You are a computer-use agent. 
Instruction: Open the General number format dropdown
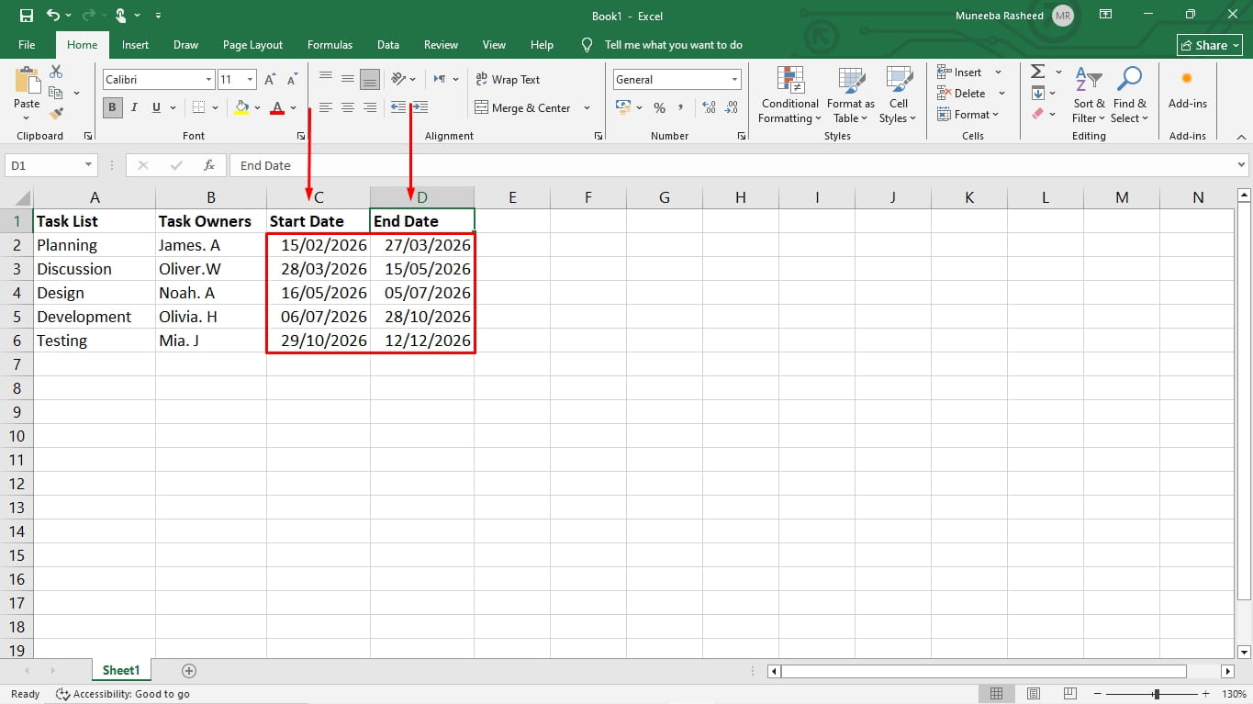pos(734,80)
